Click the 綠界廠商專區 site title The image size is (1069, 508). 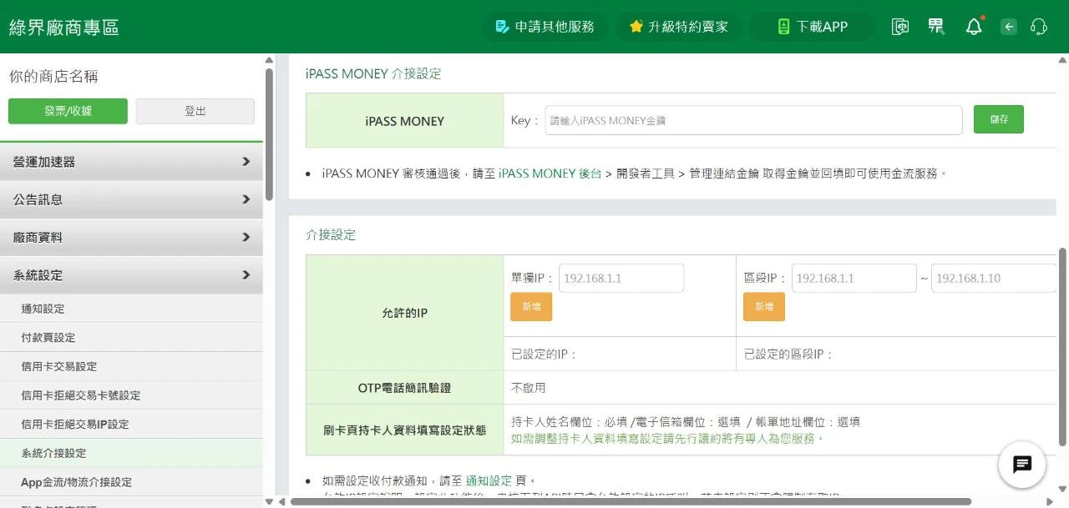64,27
